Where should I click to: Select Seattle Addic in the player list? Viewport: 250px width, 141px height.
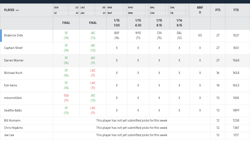click(x=12, y=110)
